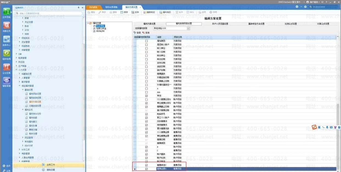Open 福利地区 from the toolbar
This screenshot has height=172, width=341.
tap(165, 12)
